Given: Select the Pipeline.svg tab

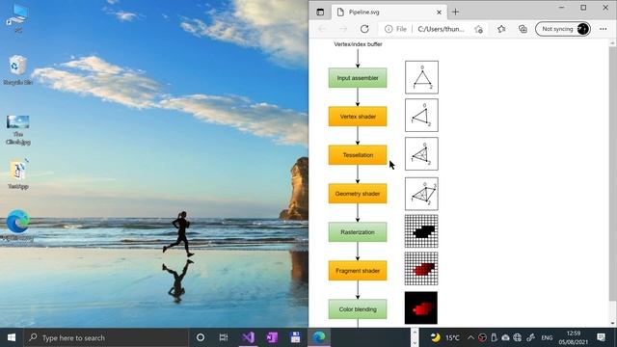Looking at the screenshot, I should pyautogui.click(x=388, y=13).
